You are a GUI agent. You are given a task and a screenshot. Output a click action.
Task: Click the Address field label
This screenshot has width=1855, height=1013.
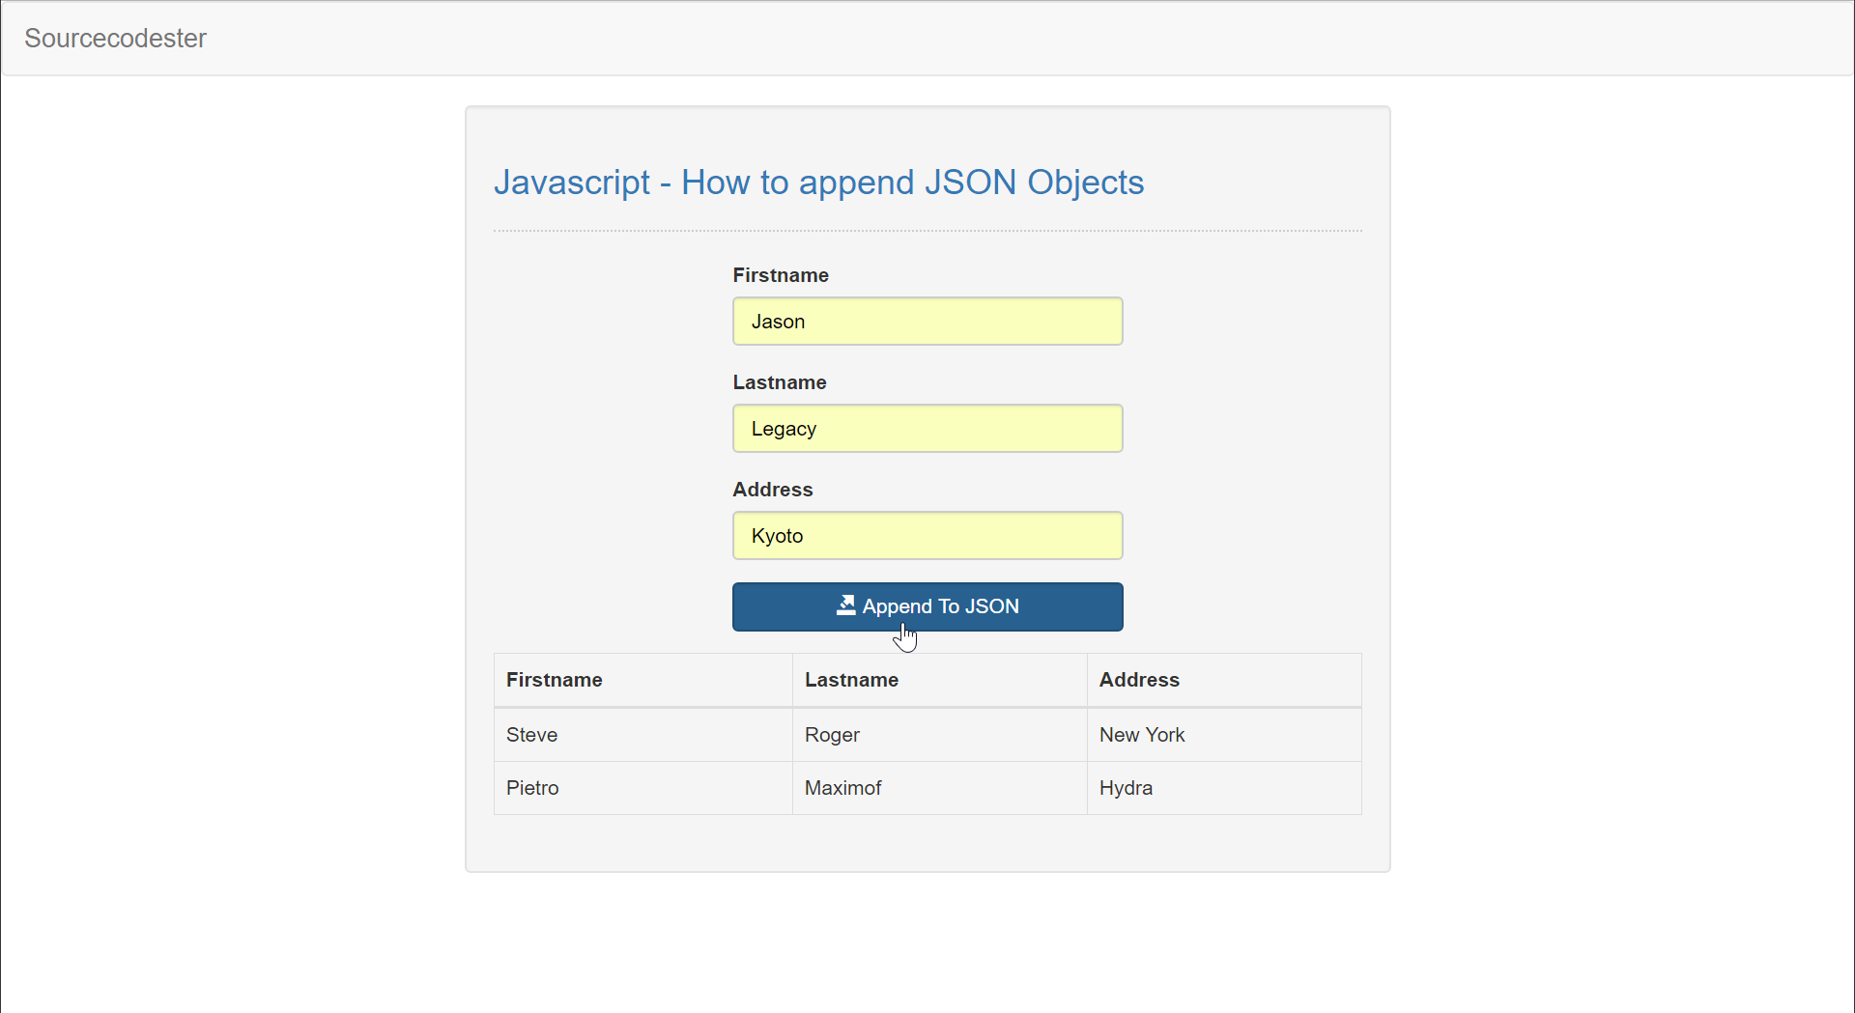coord(772,489)
